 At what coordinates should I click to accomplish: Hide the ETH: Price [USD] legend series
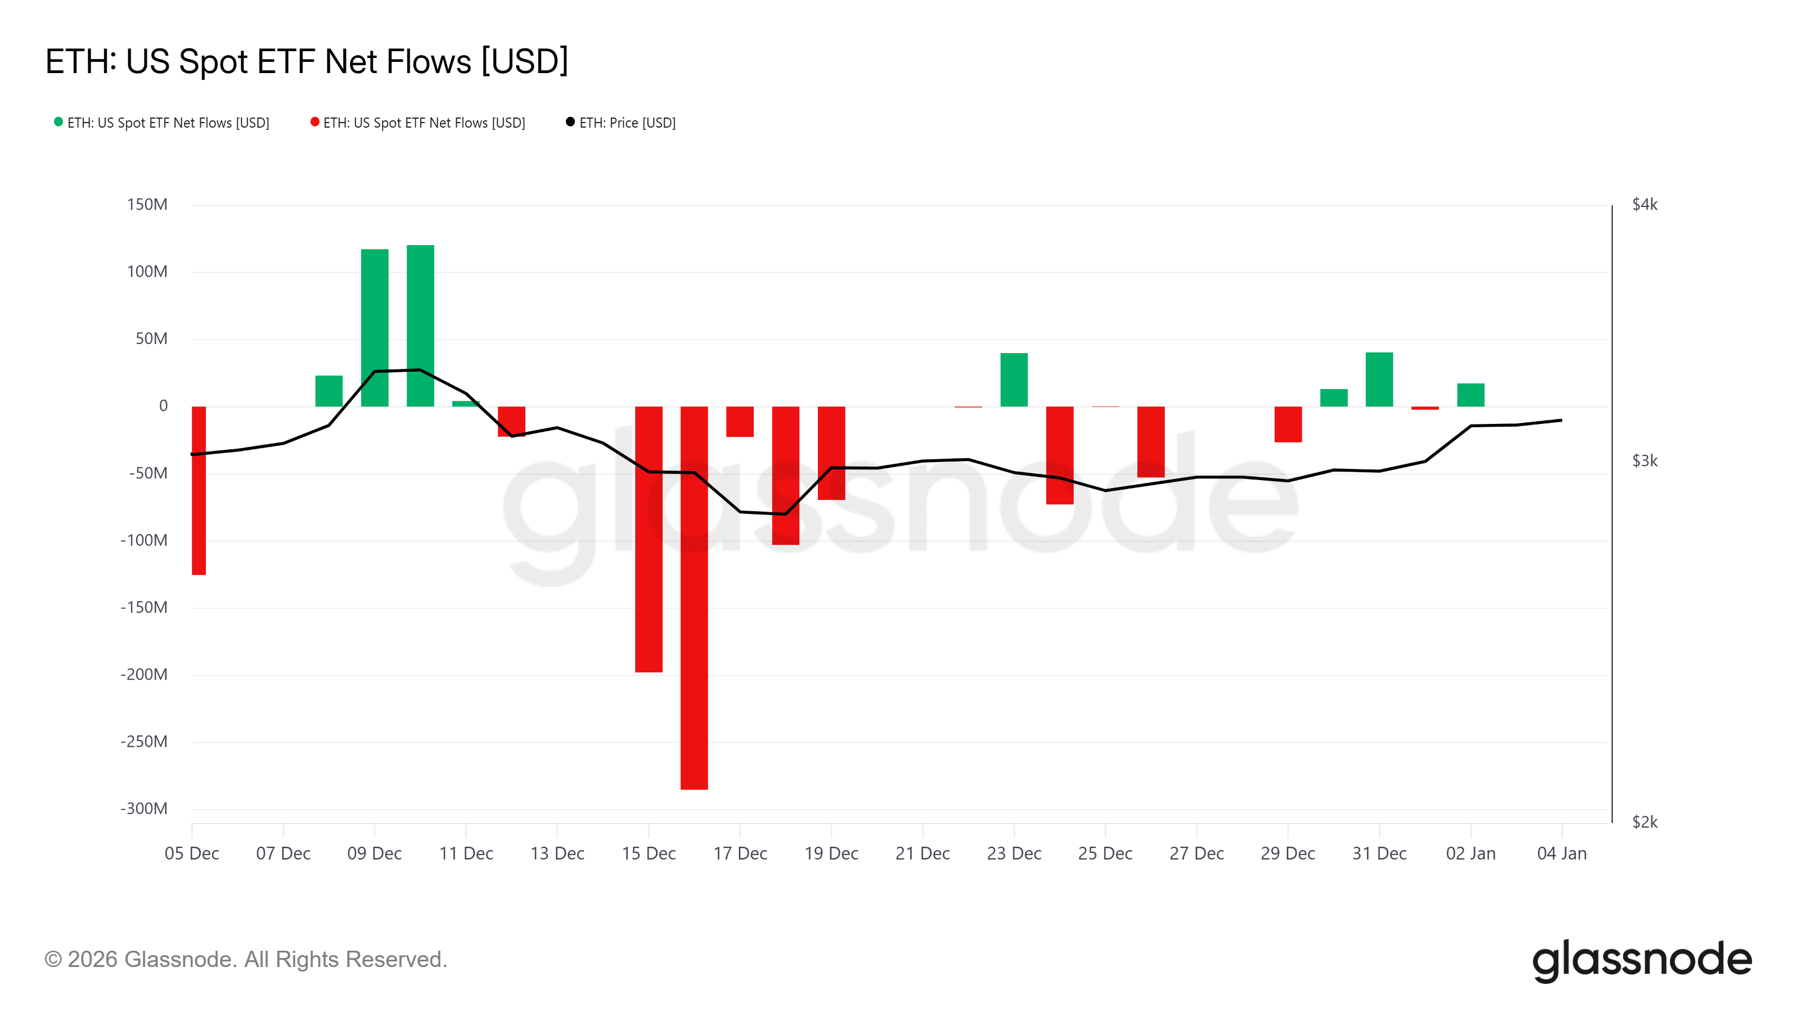tap(627, 123)
